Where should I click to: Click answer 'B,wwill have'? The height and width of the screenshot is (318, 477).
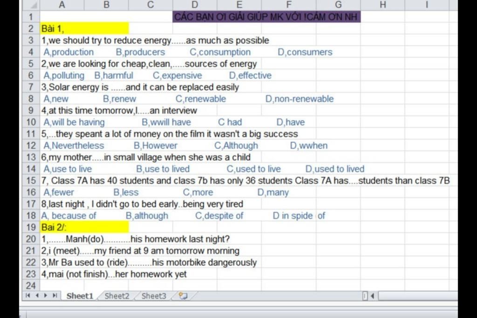(166, 122)
